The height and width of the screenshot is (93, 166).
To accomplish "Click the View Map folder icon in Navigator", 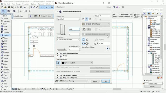I will [153, 14].
